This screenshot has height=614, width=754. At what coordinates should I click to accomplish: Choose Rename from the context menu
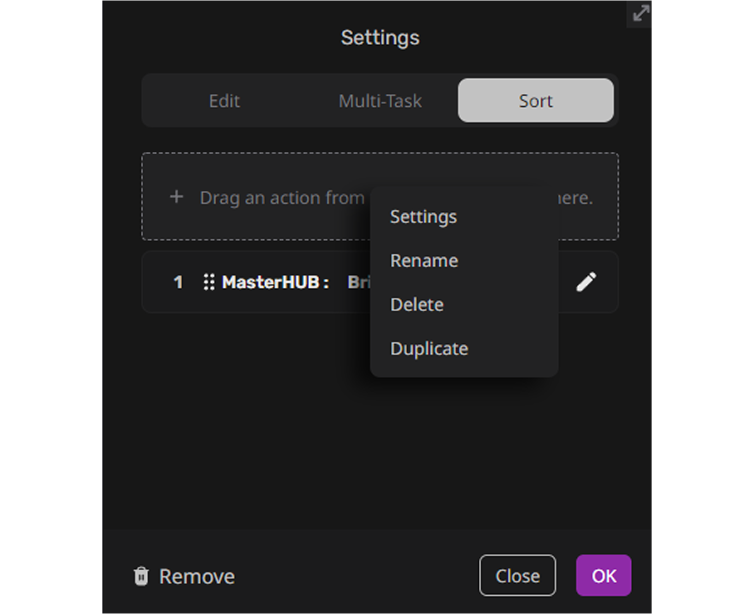(x=423, y=261)
